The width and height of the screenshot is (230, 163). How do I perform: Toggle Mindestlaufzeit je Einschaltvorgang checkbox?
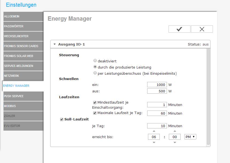coord(95,103)
